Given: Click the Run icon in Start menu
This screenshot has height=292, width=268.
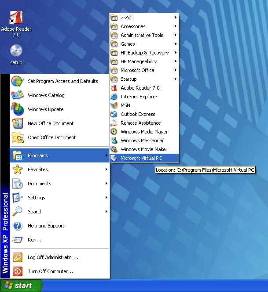Looking at the screenshot, I should 17,240.
